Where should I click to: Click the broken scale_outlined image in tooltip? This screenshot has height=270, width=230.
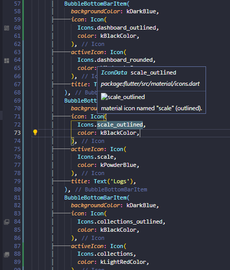click(x=104, y=96)
